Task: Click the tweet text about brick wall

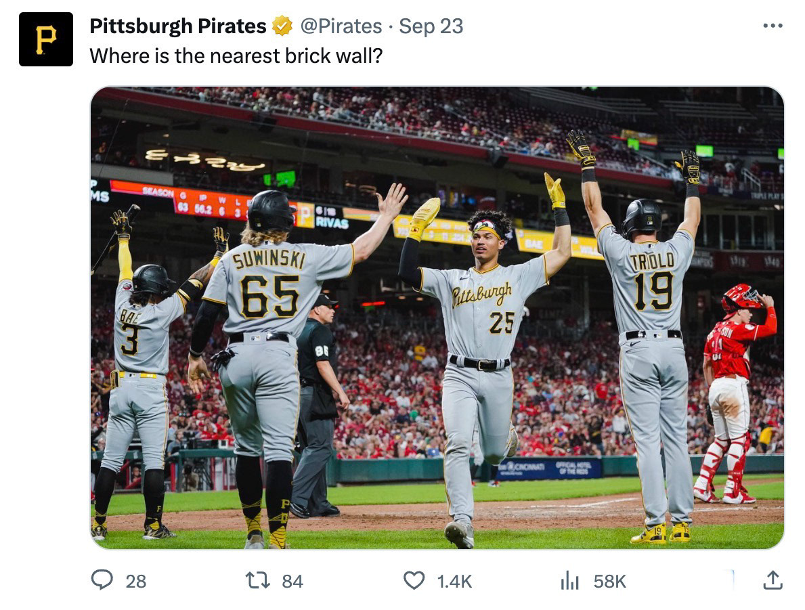Action: point(236,56)
